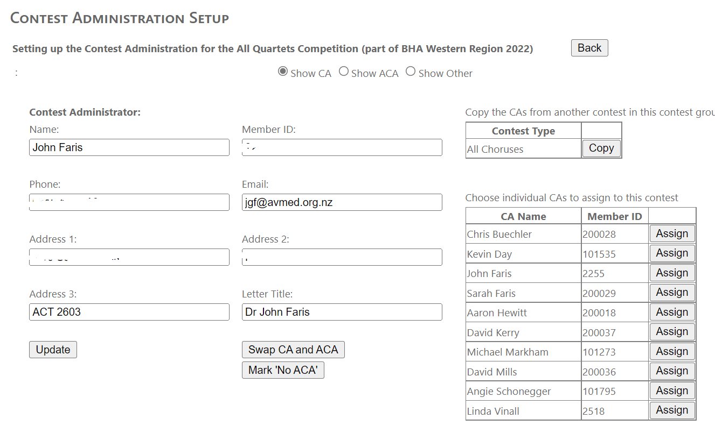Viewport: 715px width, 433px height.
Task: Assign Kevin Day to this contest
Action: pos(672,253)
